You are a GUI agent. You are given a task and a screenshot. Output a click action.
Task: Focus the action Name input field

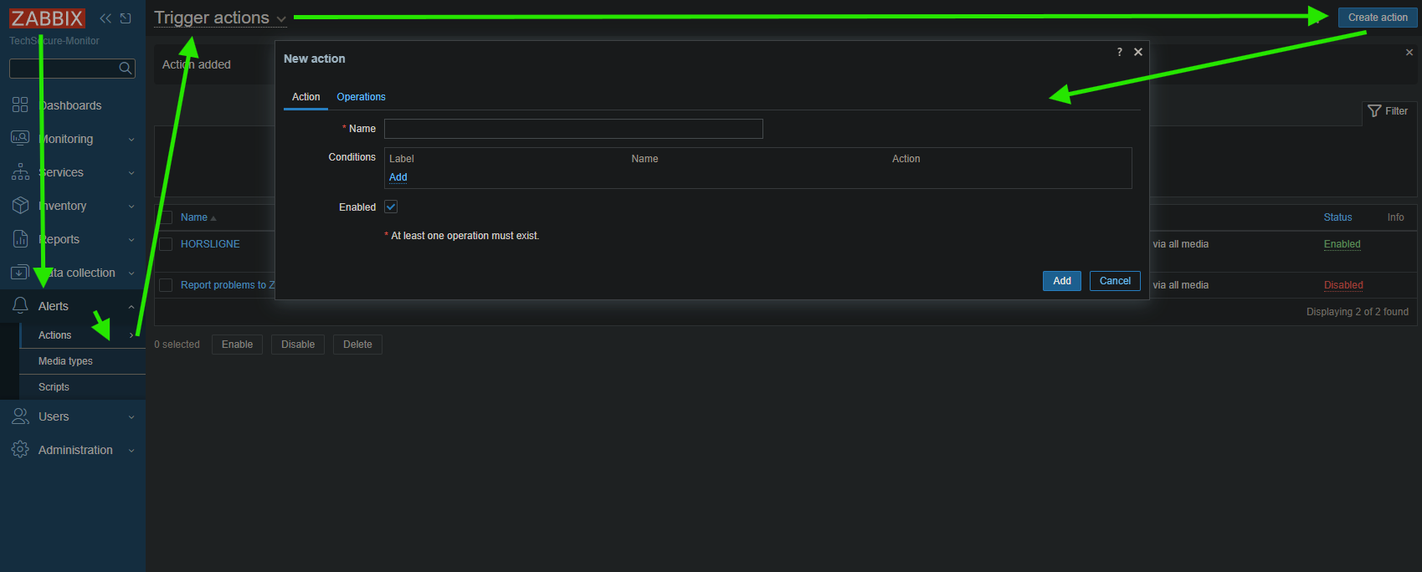(x=572, y=129)
